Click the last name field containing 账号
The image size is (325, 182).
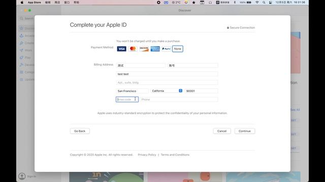click(192, 65)
